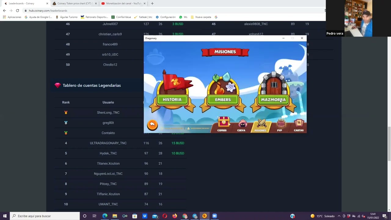Click the gold medal rank icon
Screen dimensions: 391x220
pyautogui.click(x=66, y=112)
